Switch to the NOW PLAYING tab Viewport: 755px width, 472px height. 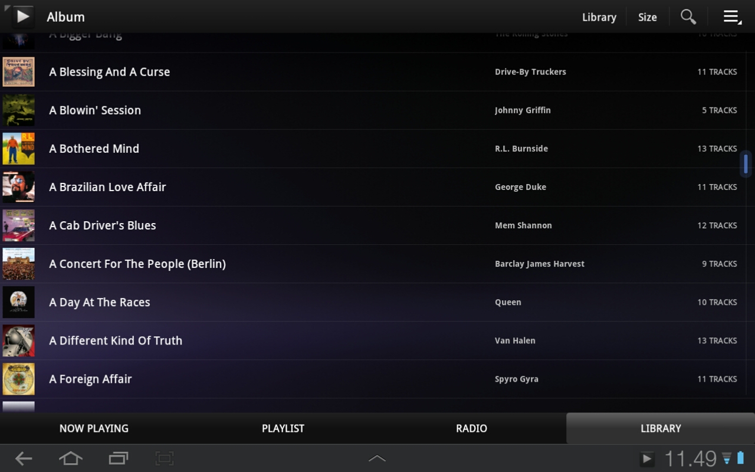(94, 428)
